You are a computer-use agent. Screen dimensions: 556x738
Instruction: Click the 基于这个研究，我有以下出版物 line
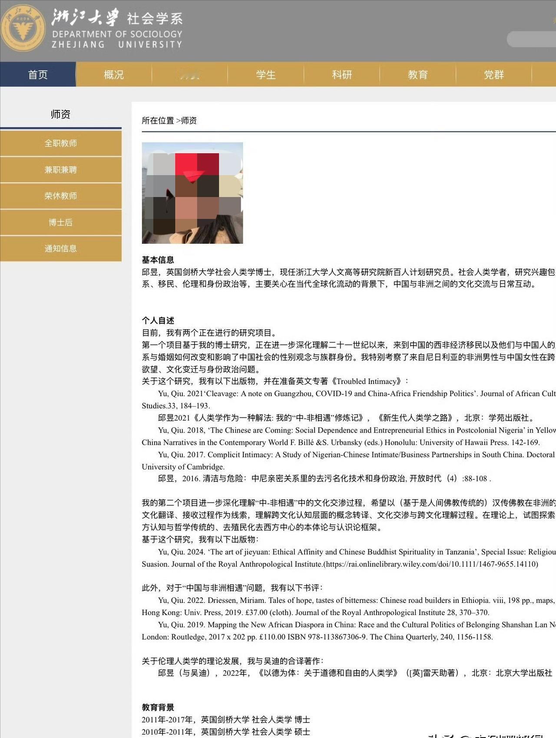(200, 539)
